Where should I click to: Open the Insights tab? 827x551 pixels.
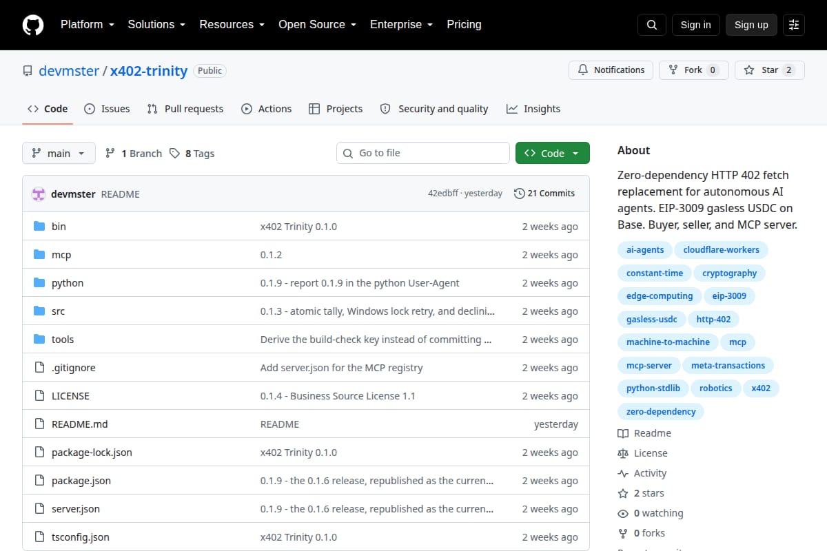click(x=533, y=109)
